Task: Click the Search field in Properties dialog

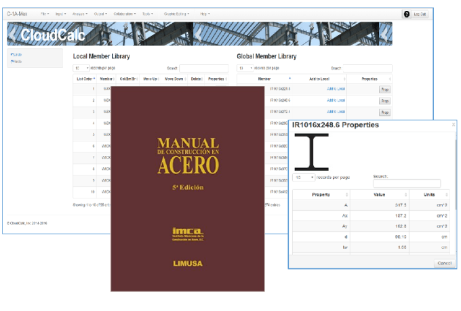Action: [406, 184]
